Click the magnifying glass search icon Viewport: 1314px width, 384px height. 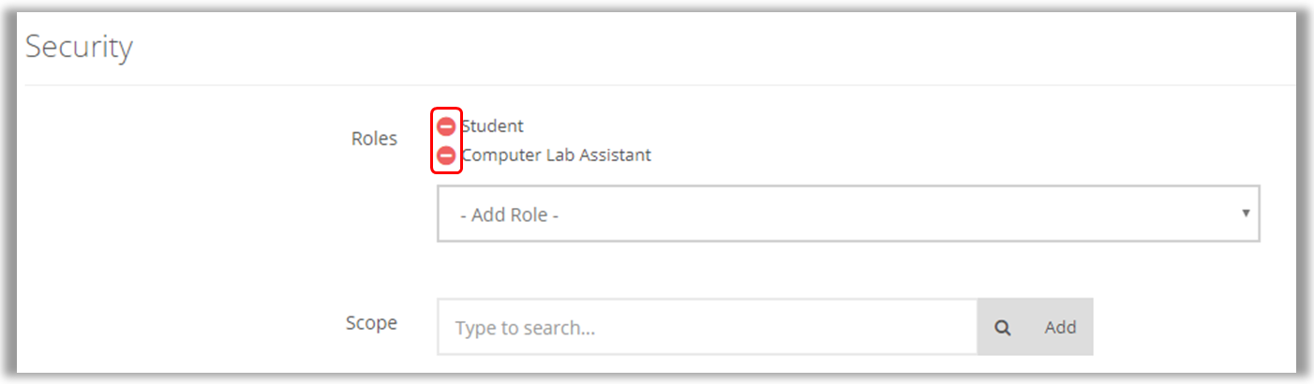coord(1003,328)
